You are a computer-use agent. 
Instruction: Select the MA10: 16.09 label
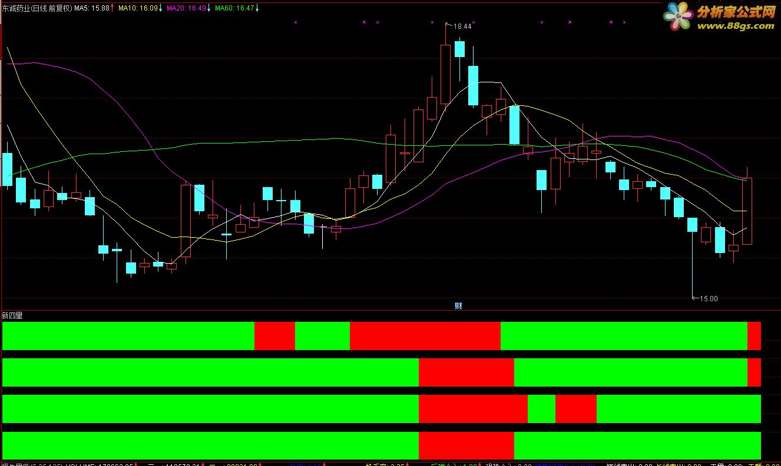(138, 8)
